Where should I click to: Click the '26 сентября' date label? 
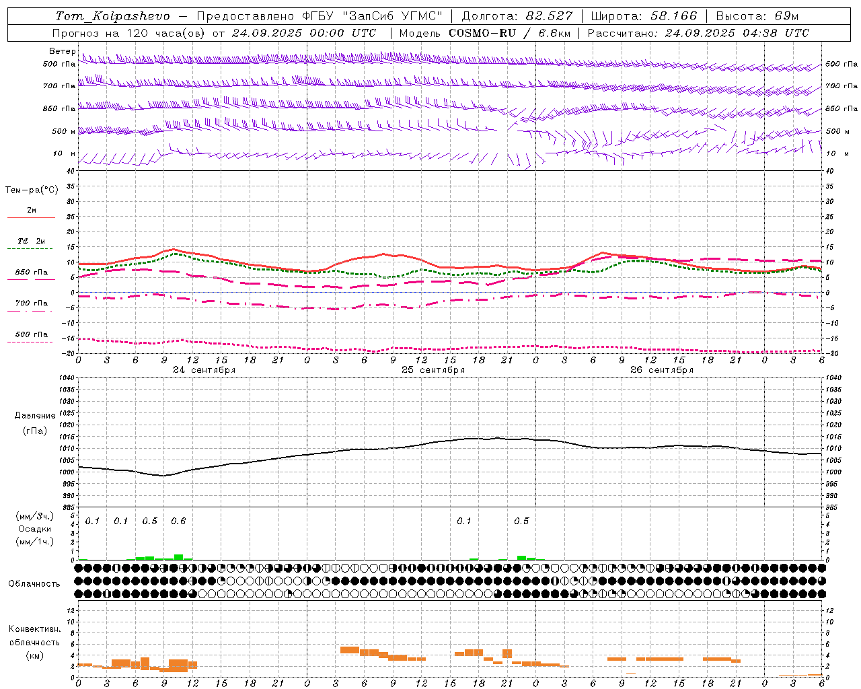click(662, 370)
